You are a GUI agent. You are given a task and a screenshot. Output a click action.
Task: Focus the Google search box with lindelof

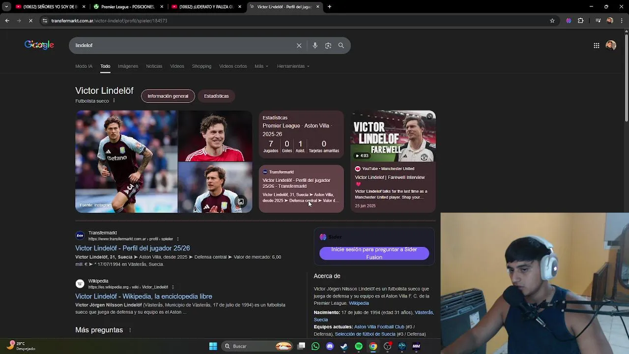[x=182, y=45]
